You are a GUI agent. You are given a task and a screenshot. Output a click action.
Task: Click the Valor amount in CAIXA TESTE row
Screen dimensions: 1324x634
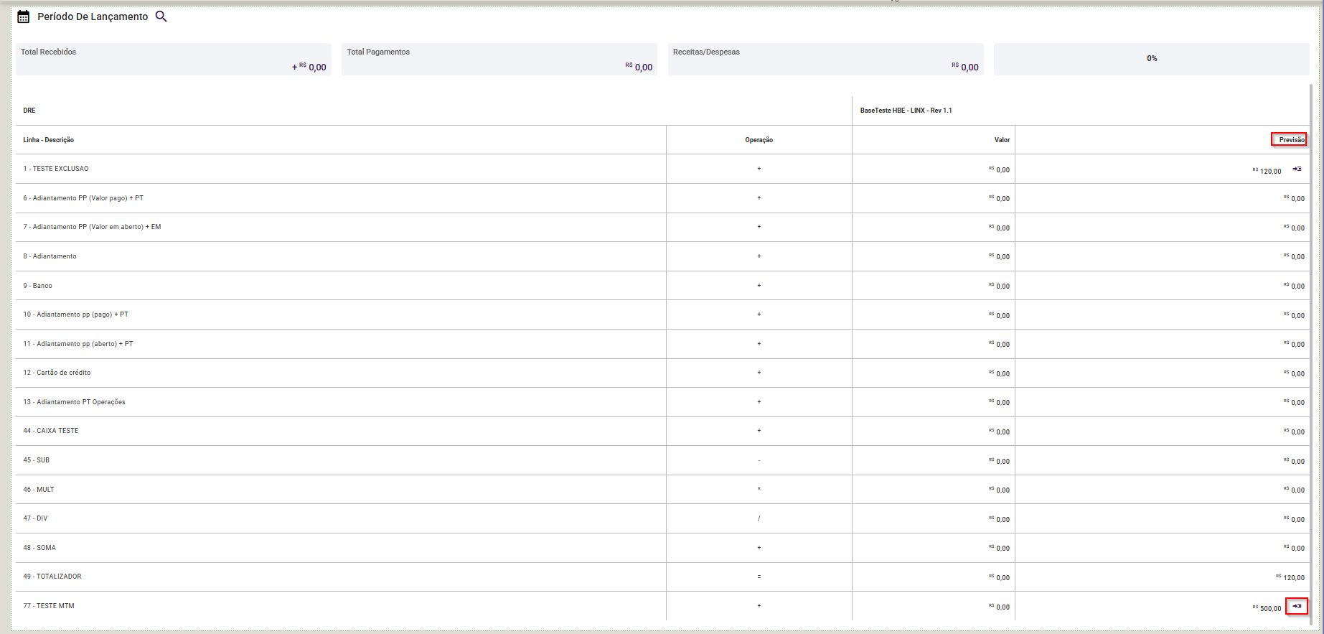[999, 432]
